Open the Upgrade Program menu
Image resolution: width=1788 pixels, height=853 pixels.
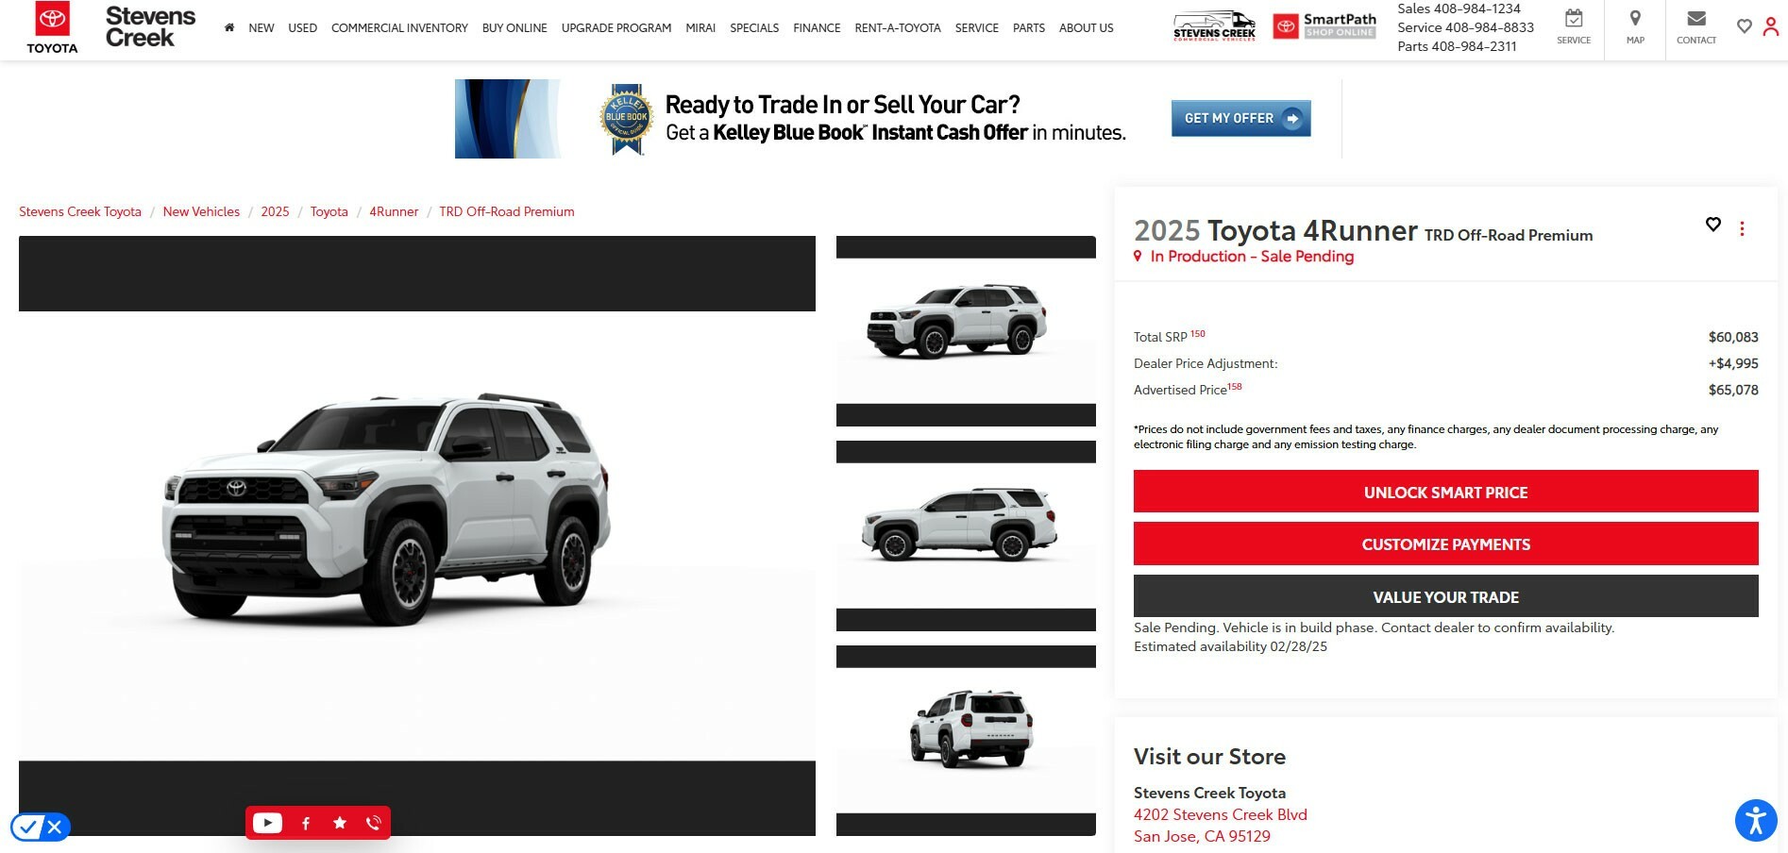pos(616,28)
